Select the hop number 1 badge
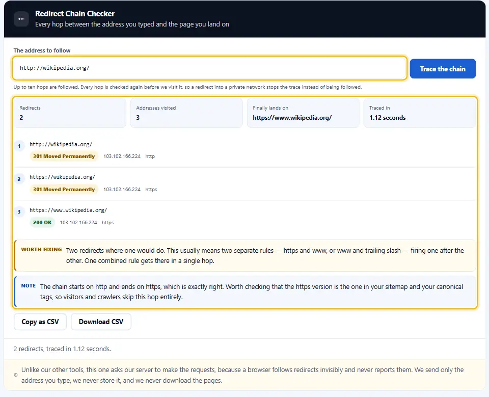Image resolution: width=489 pixels, height=397 pixels. tap(19, 146)
